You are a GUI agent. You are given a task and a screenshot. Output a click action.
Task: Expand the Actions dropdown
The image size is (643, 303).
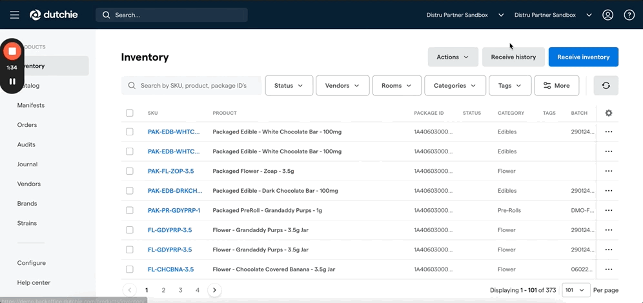pos(453,57)
